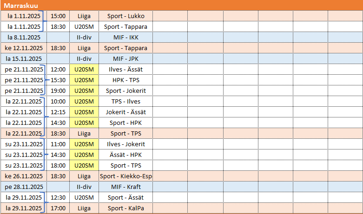The image size is (363, 214).
Task: Select II-div cell for MIF - JPK
Action: pos(84,58)
